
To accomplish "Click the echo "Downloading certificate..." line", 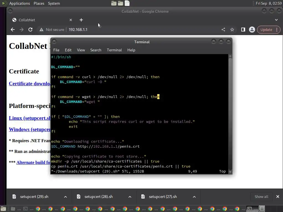I will [x=88, y=142].
